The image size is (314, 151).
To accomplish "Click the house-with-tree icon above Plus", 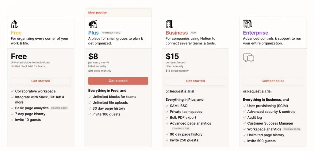I will (x=93, y=24).
